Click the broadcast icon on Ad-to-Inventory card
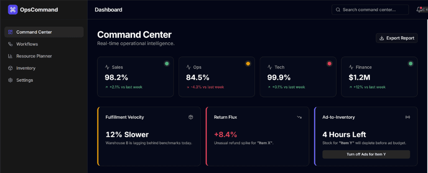Image resolution: width=428 pixels, height=173 pixels. tap(408, 117)
